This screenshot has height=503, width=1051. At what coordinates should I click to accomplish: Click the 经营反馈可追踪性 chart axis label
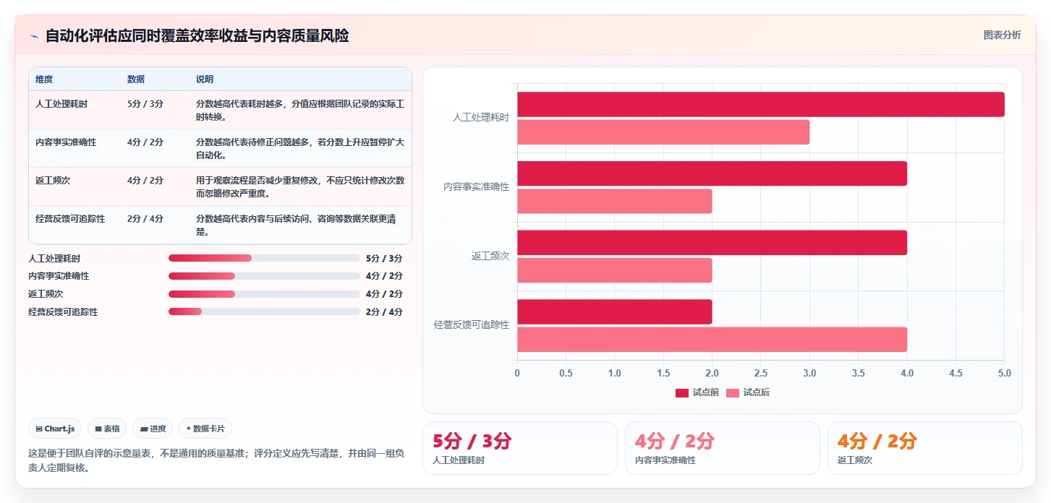tap(472, 325)
